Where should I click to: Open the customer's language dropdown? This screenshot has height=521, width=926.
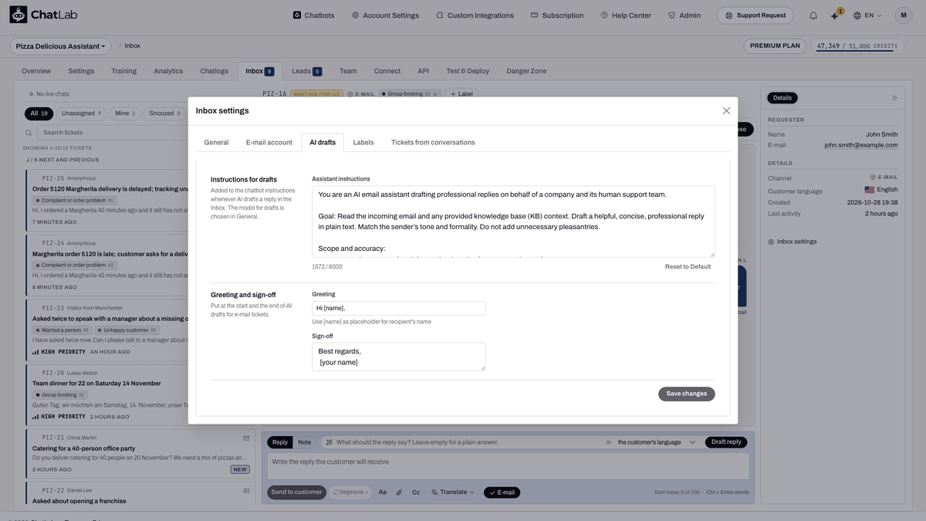coord(657,442)
